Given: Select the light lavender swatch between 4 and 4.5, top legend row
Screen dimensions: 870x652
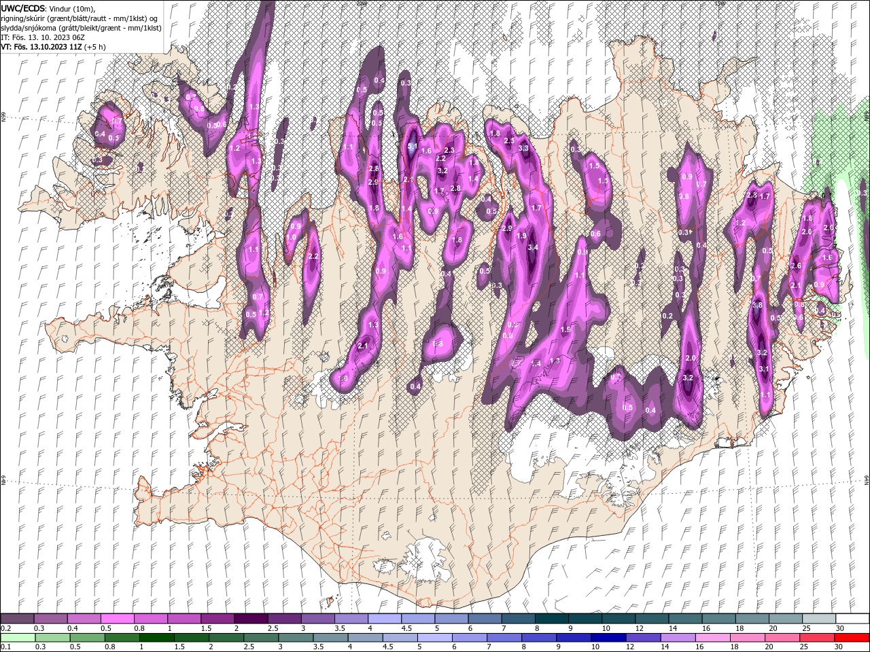Looking at the screenshot, I should pos(385,619).
